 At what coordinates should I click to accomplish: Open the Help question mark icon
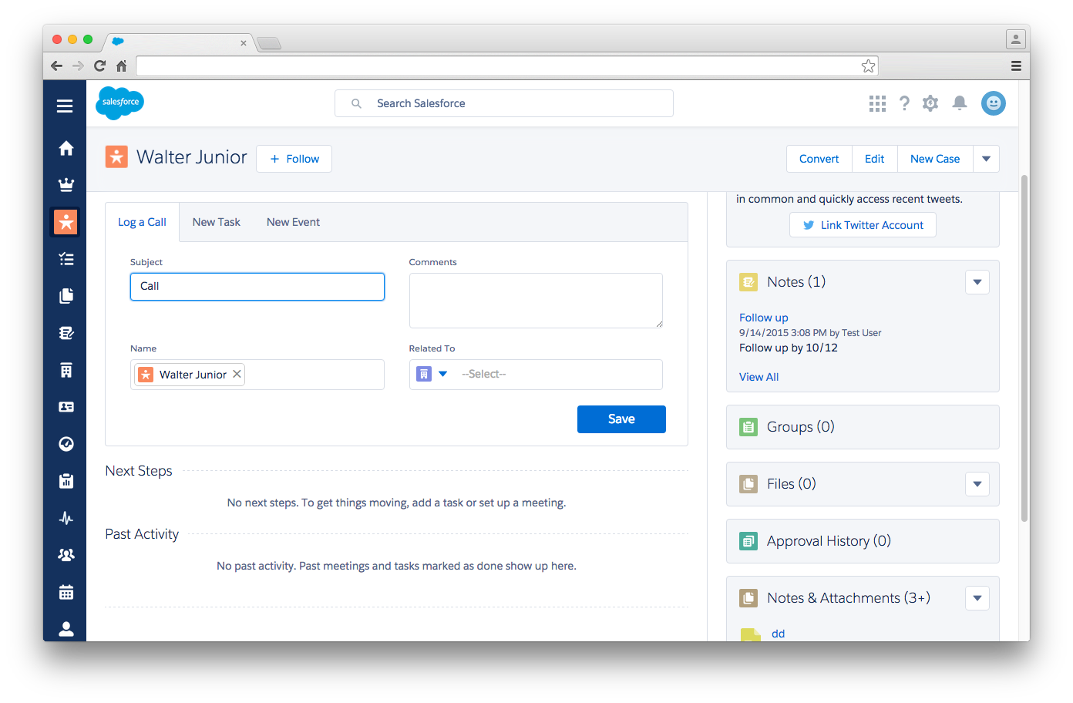click(904, 103)
